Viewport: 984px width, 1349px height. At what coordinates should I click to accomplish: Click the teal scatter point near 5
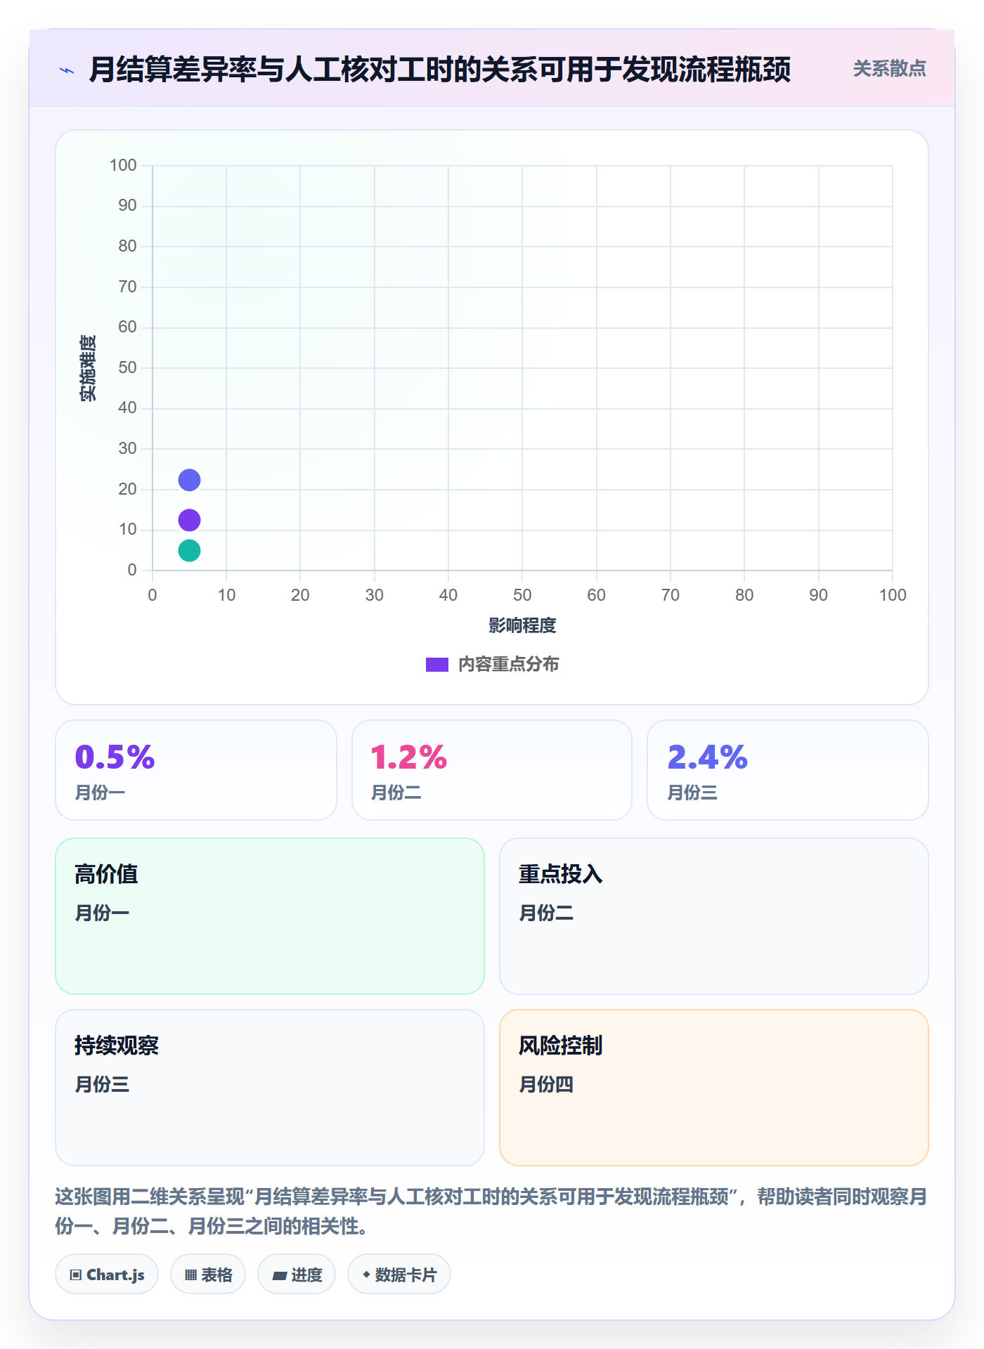(x=189, y=550)
